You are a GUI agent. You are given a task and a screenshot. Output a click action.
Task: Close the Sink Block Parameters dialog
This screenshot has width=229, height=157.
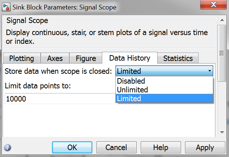213,4
